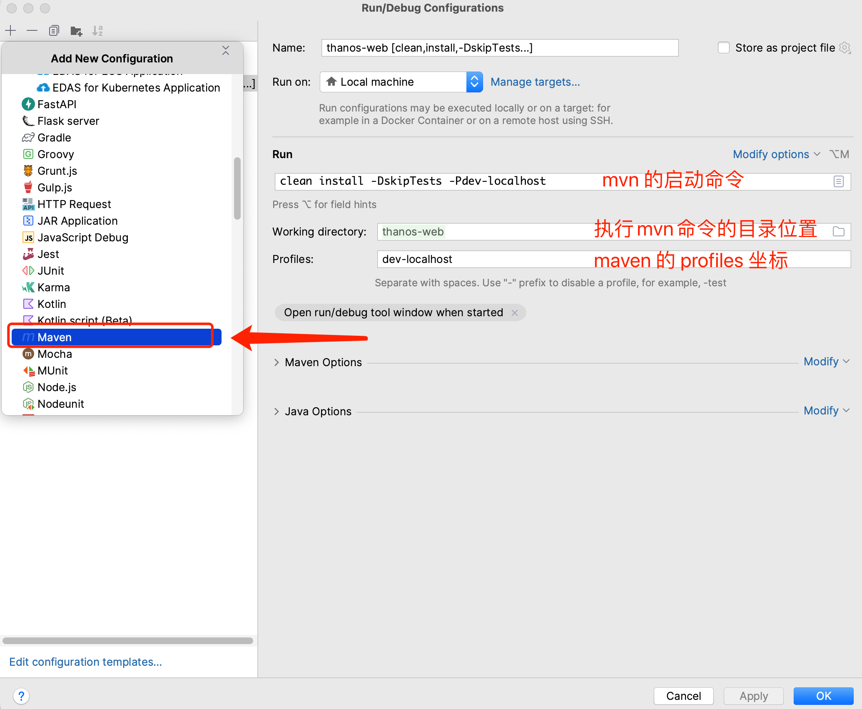Click the copy configuration toolbar icon
The width and height of the screenshot is (862, 709).
click(54, 31)
